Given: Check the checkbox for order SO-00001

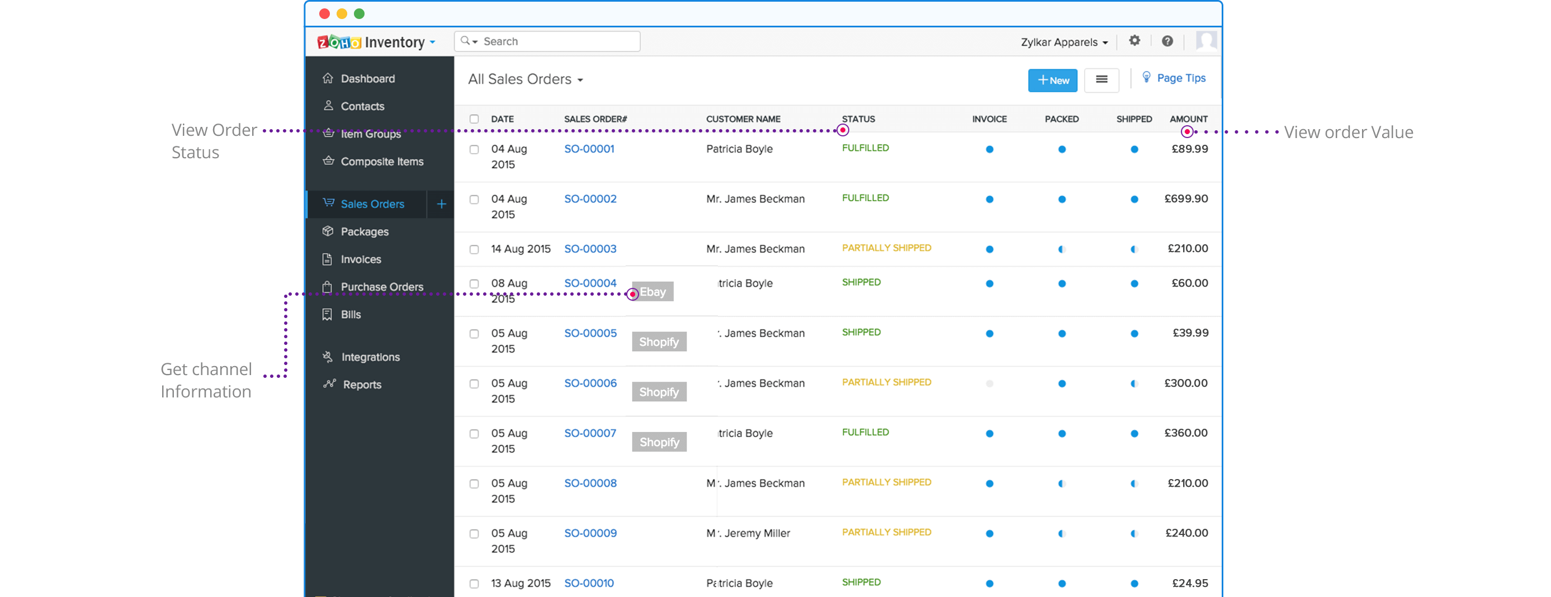Looking at the screenshot, I should tap(474, 149).
